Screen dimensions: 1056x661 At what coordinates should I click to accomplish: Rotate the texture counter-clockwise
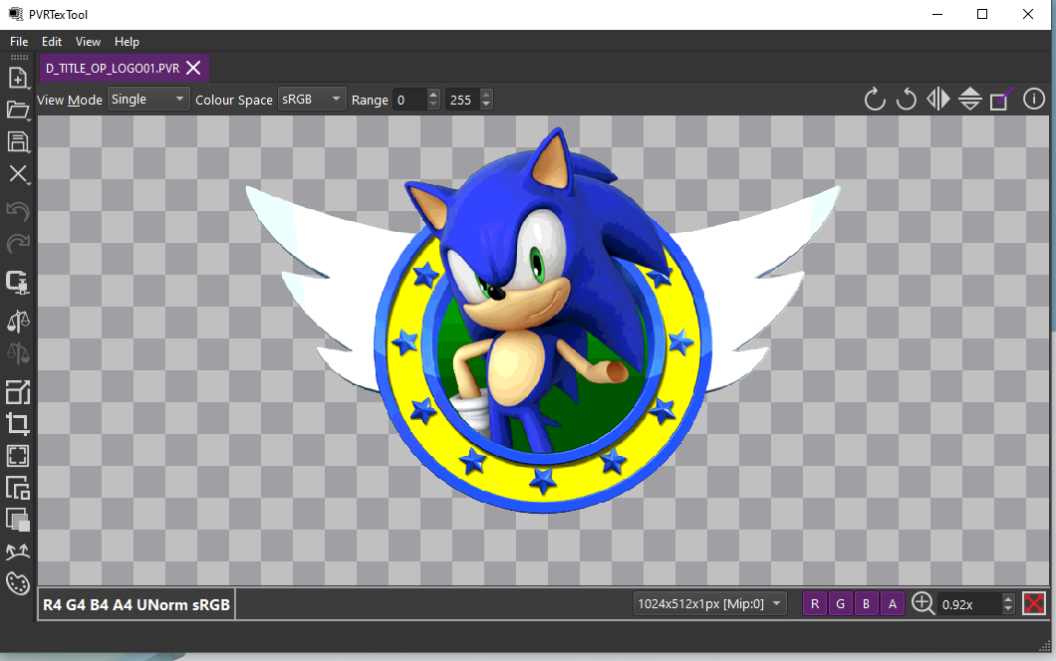point(907,100)
